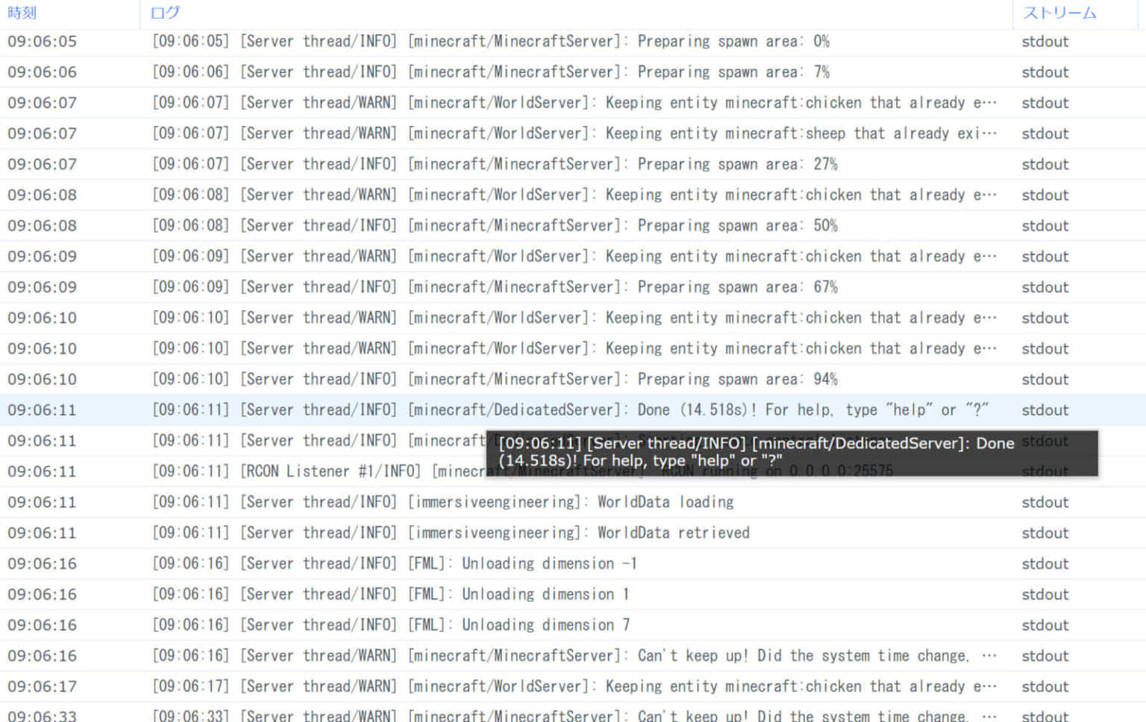
Task: Open the WorldData retrieved log entry
Action: tap(451, 533)
